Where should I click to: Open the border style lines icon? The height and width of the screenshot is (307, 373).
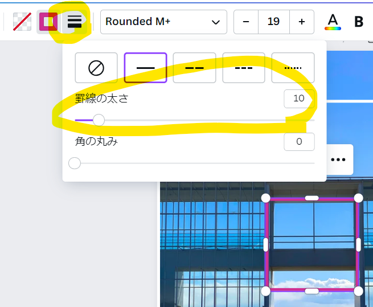pyautogui.click(x=75, y=22)
